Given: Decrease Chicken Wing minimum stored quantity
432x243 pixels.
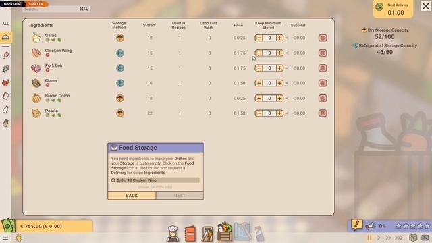Looking at the screenshot, I should point(259,53).
